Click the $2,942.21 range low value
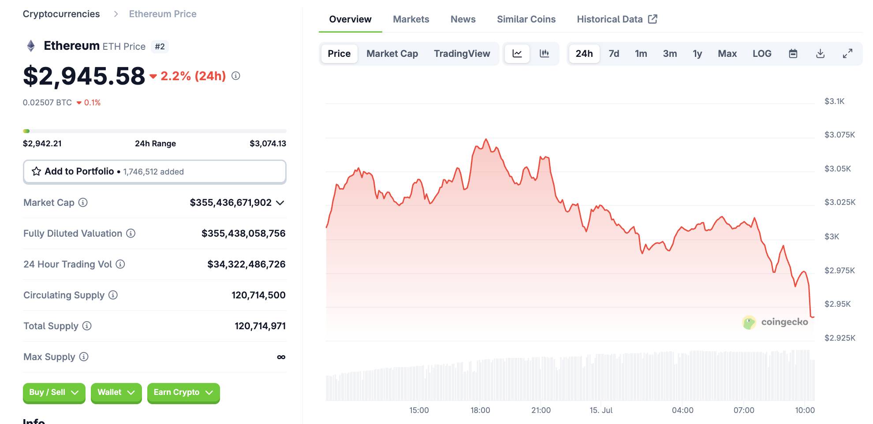The width and height of the screenshot is (873, 424). [x=42, y=144]
